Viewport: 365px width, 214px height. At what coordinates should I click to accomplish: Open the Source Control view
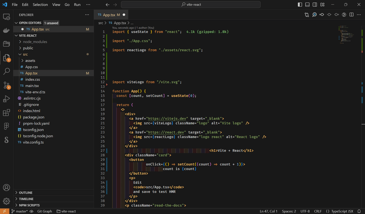(x=6, y=85)
